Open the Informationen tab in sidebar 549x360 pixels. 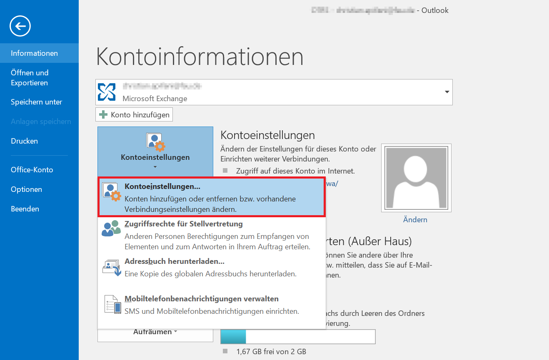(x=34, y=53)
